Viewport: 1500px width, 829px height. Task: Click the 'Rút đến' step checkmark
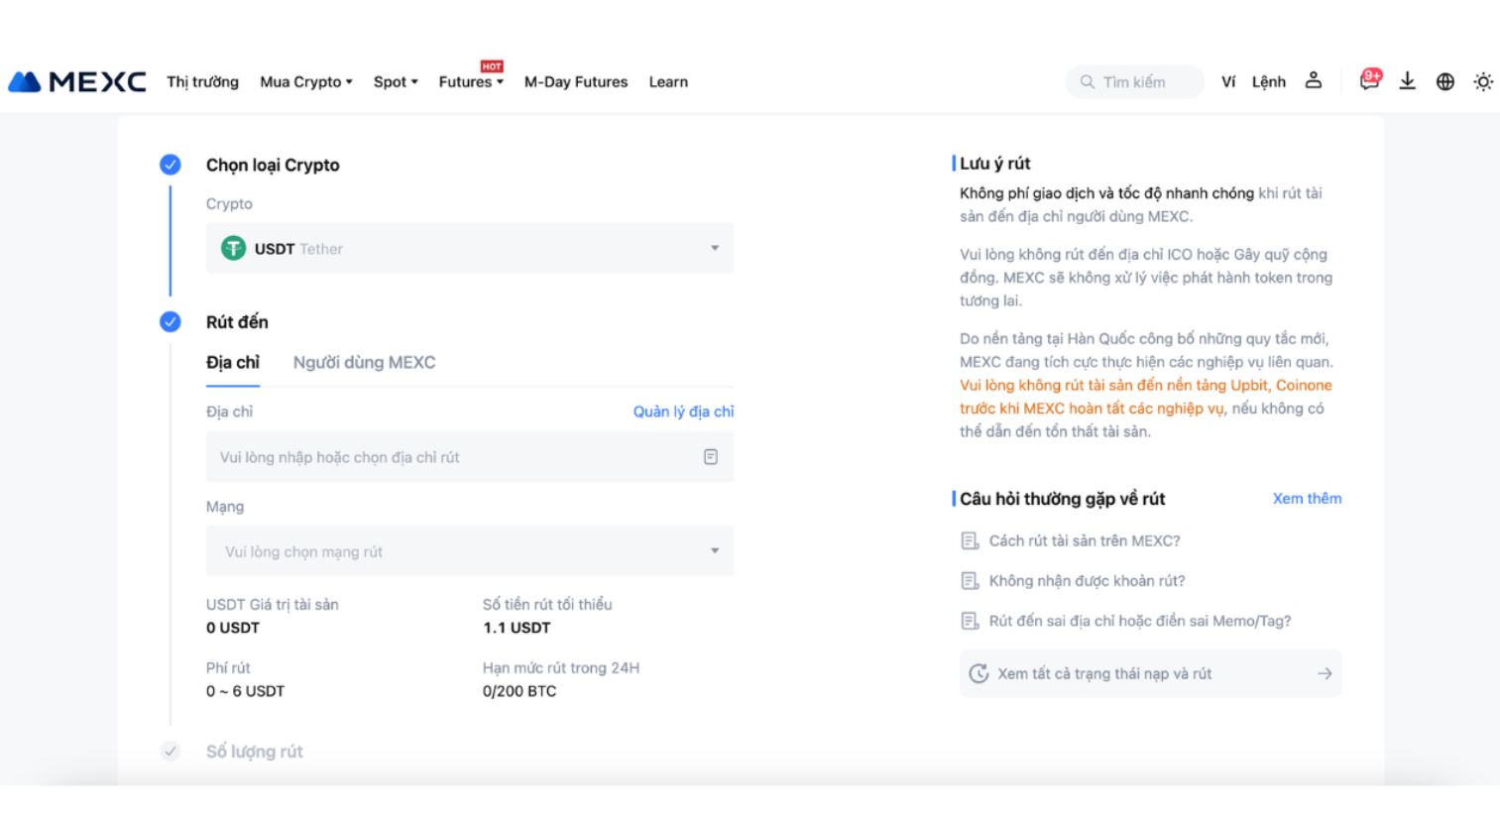tap(171, 321)
